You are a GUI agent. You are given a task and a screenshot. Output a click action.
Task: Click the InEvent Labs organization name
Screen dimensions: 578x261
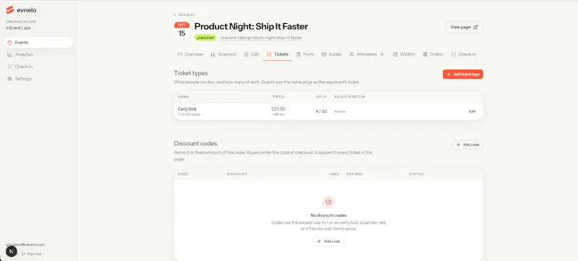(x=19, y=28)
